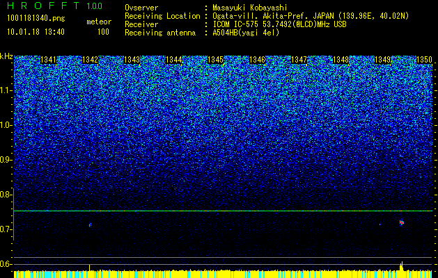The width and height of the screenshot is (438, 278).
Task: Select the file name 1001181340.png
Action: 36,19
